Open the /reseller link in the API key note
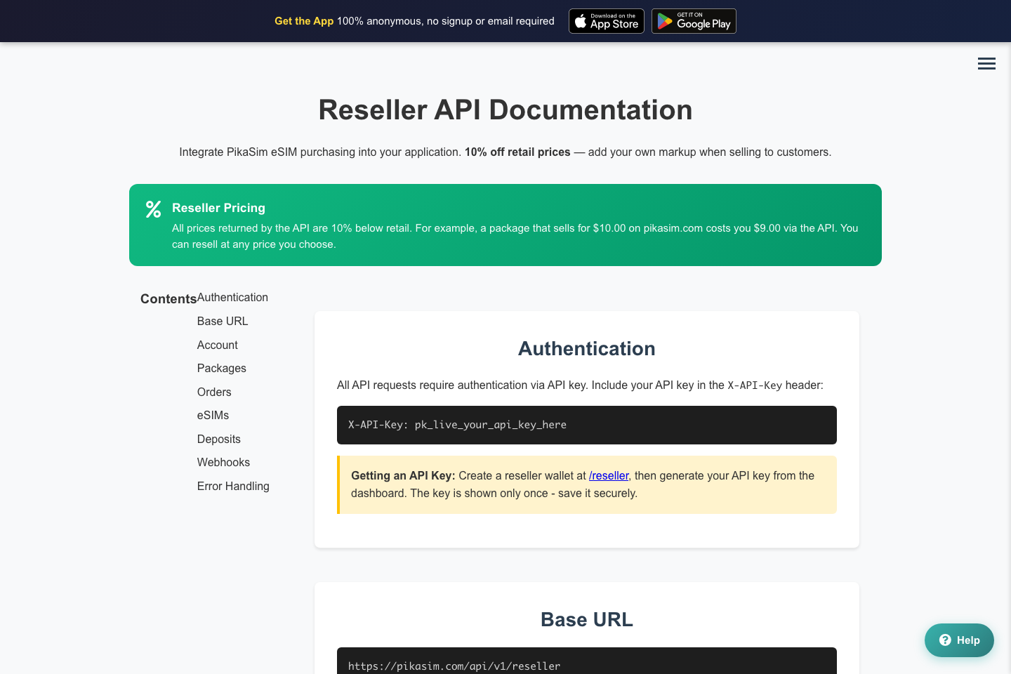Viewport: 1011px width, 674px height. coord(609,476)
